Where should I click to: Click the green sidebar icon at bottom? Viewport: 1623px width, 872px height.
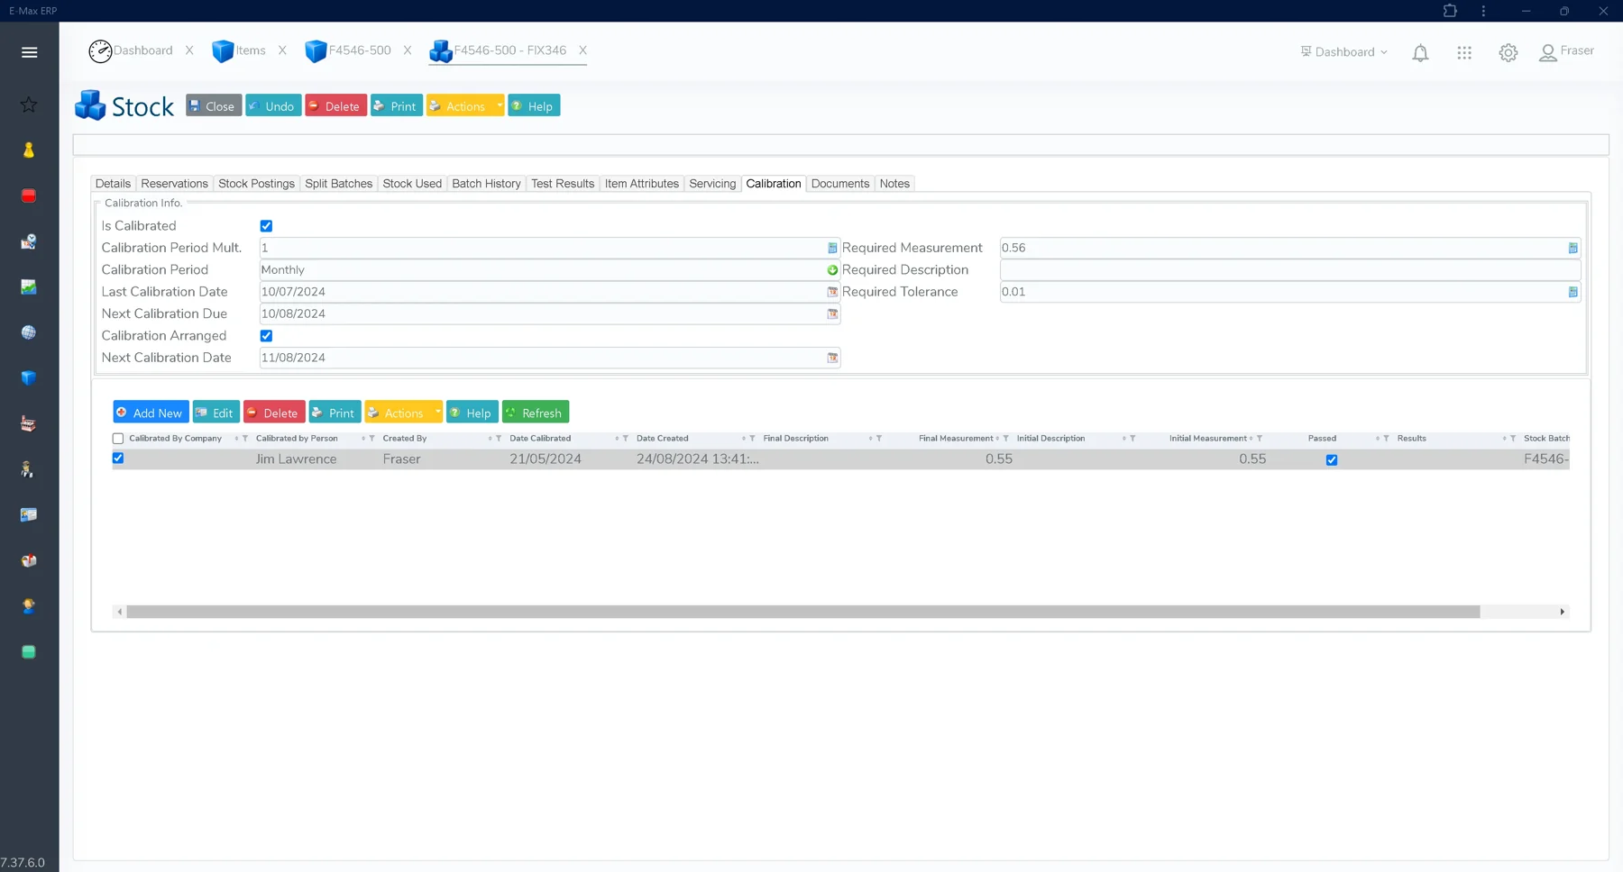click(x=29, y=651)
